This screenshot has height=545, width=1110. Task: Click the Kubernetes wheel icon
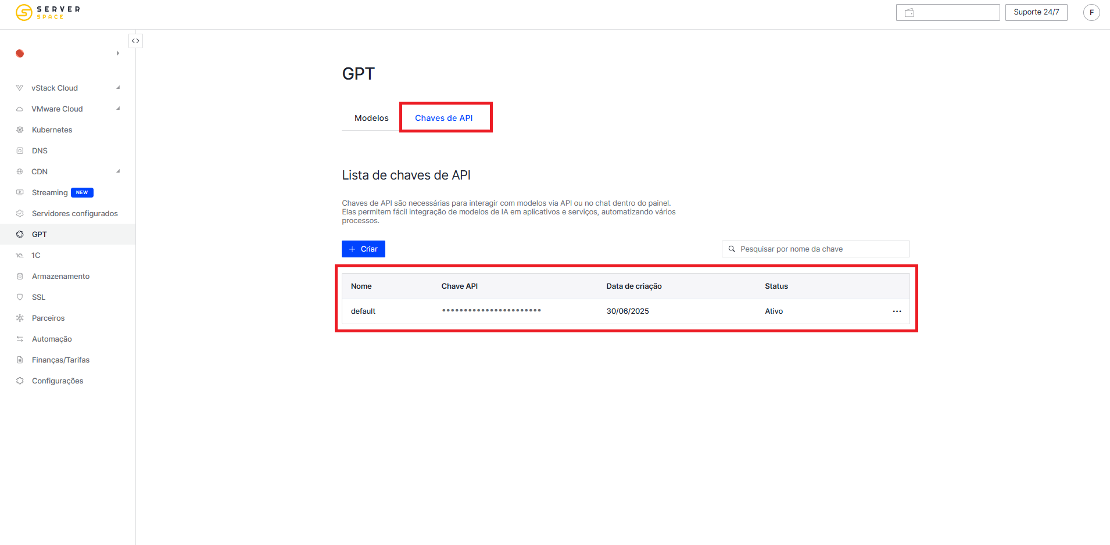click(20, 130)
